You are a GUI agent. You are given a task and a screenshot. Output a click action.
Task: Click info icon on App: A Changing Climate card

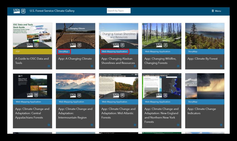[x=92, y=66]
